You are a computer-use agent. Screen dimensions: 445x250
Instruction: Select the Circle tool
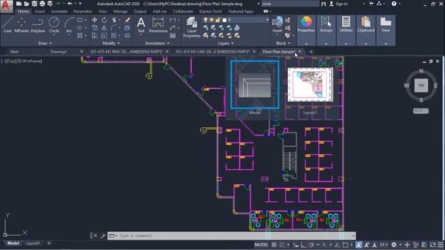click(x=54, y=25)
